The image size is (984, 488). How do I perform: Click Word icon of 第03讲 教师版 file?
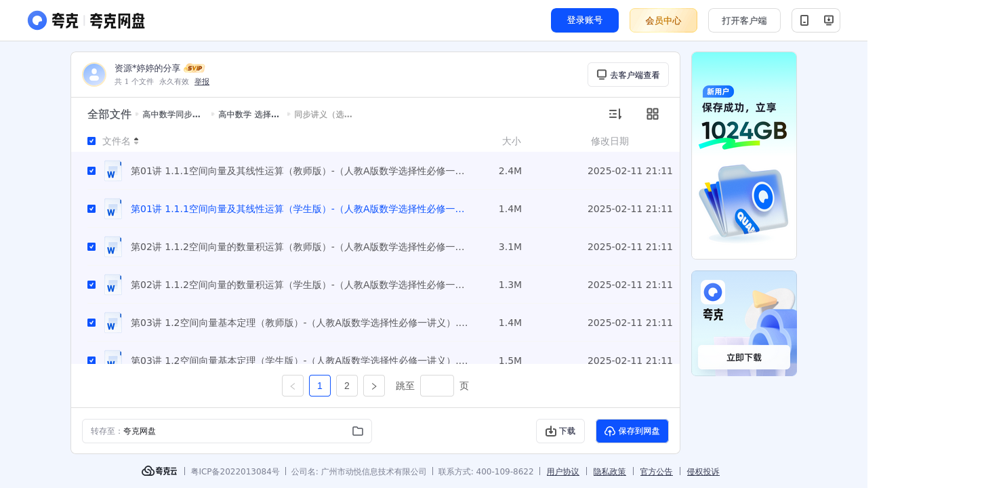tap(113, 323)
